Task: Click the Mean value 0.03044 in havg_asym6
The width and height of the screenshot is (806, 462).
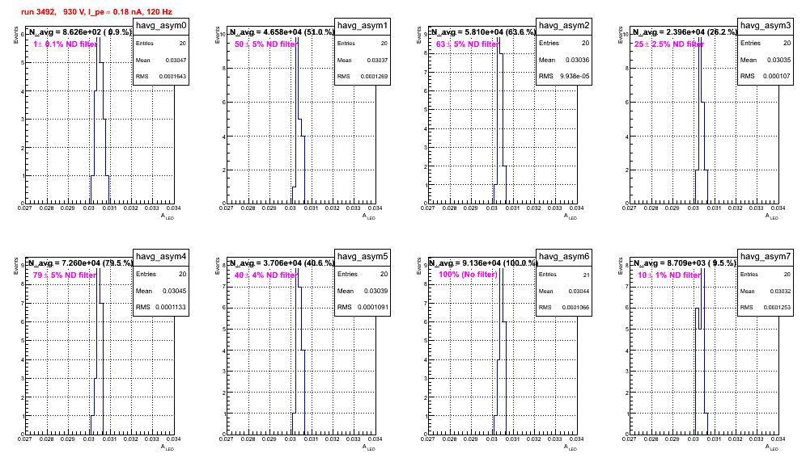Action: click(579, 291)
